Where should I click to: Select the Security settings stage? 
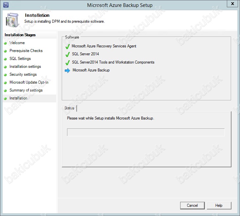pos(23,74)
